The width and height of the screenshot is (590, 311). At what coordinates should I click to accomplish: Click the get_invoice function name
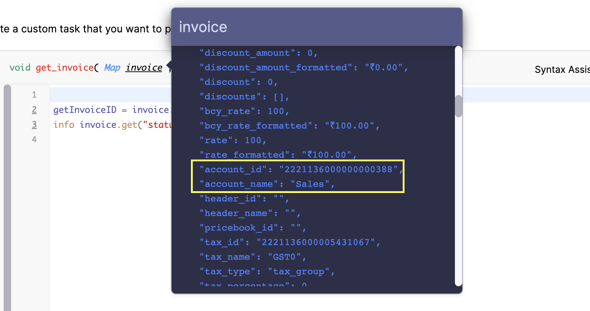click(x=64, y=67)
